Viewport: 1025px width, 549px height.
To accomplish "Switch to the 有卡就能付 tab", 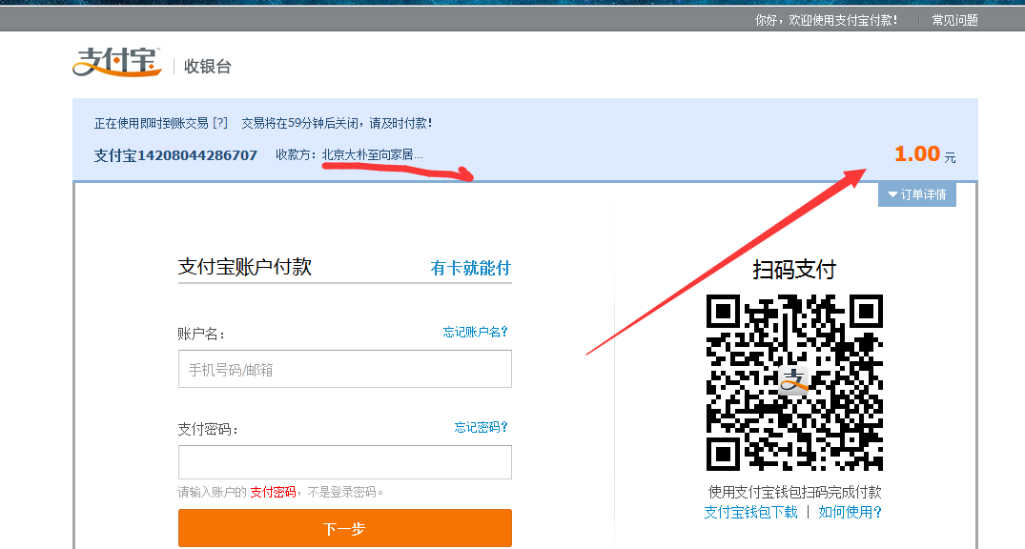I will pyautogui.click(x=471, y=268).
